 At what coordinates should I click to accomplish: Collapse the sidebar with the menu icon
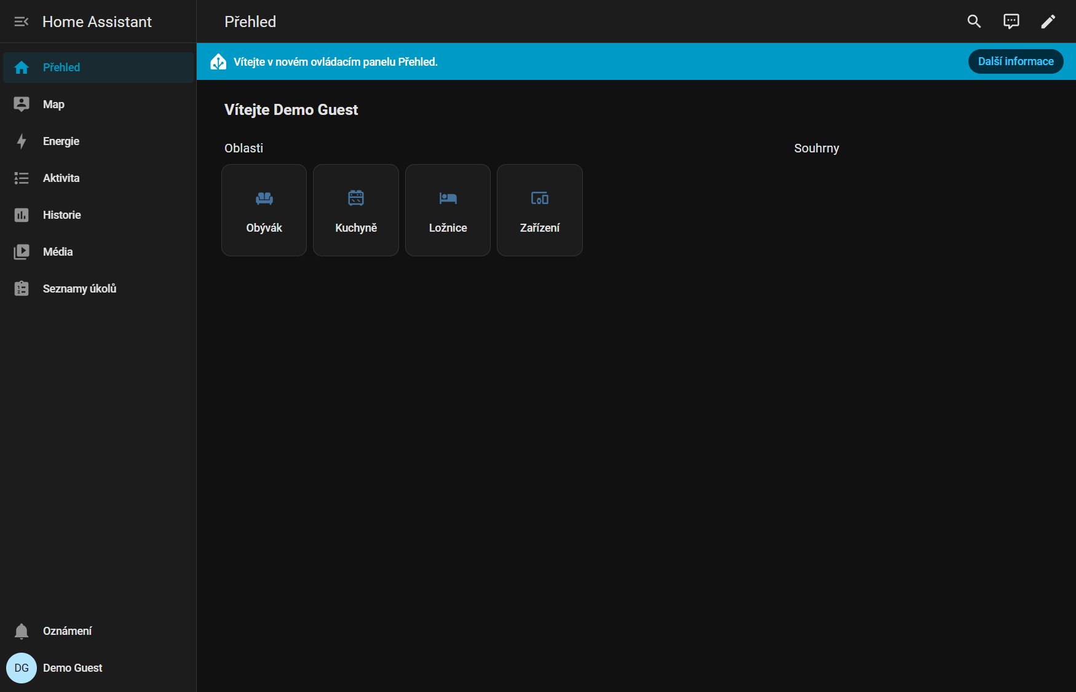tap(22, 22)
